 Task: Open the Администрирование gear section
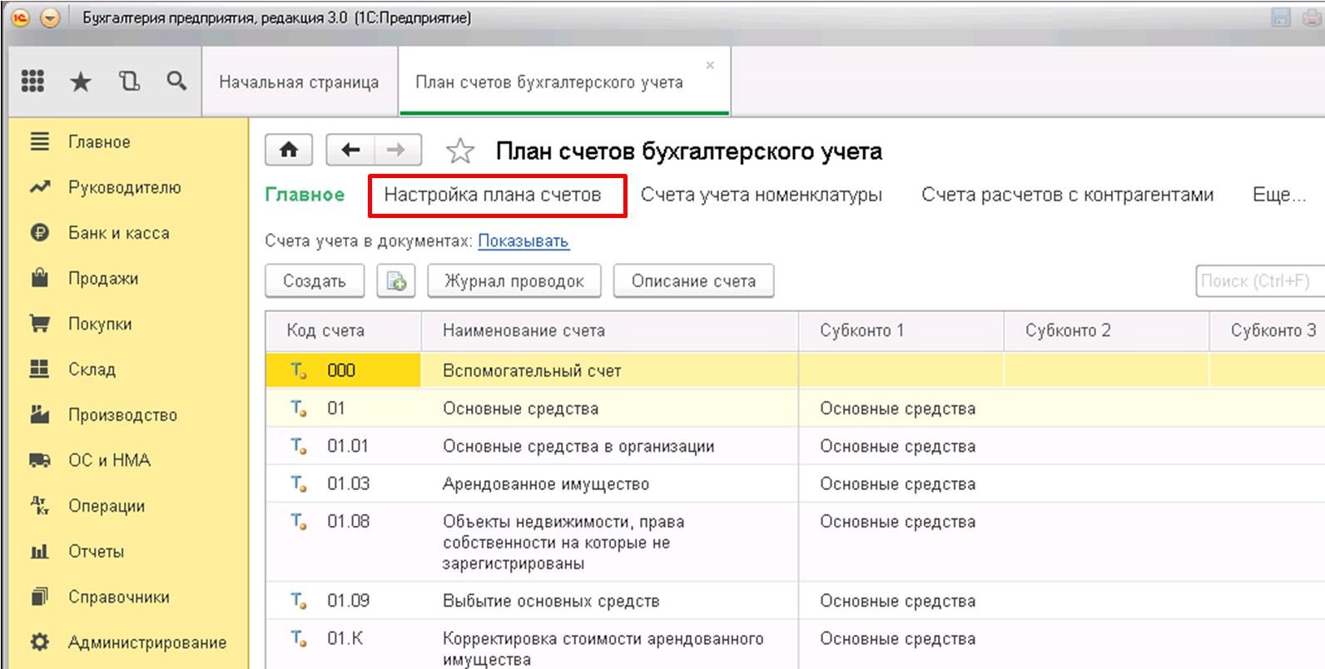pos(146,642)
